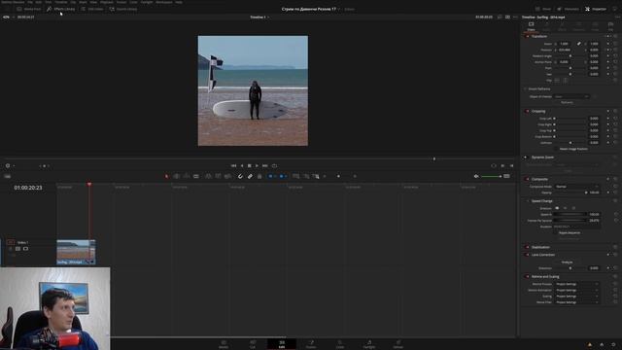Viewport: 622px width, 350px height.
Task: Switch to the Fusion page
Action: (311, 344)
